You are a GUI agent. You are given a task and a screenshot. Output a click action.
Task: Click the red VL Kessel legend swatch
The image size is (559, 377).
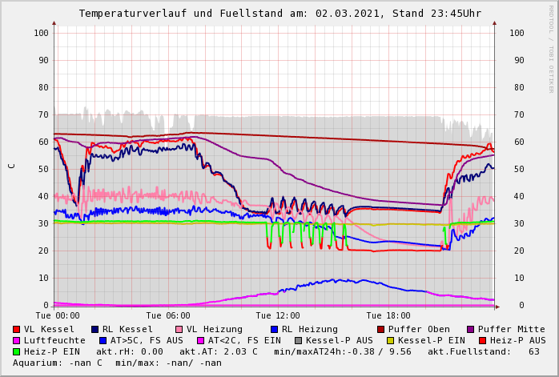(16, 329)
